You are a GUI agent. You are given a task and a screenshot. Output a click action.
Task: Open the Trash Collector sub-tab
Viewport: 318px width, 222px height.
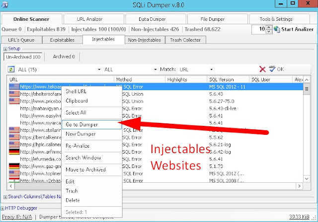[x=185, y=40]
